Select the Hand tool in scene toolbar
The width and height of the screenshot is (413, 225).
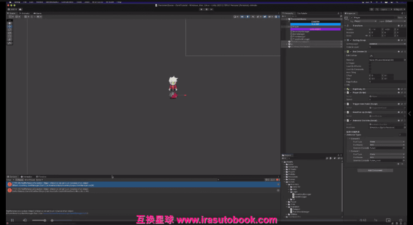click(x=10, y=23)
